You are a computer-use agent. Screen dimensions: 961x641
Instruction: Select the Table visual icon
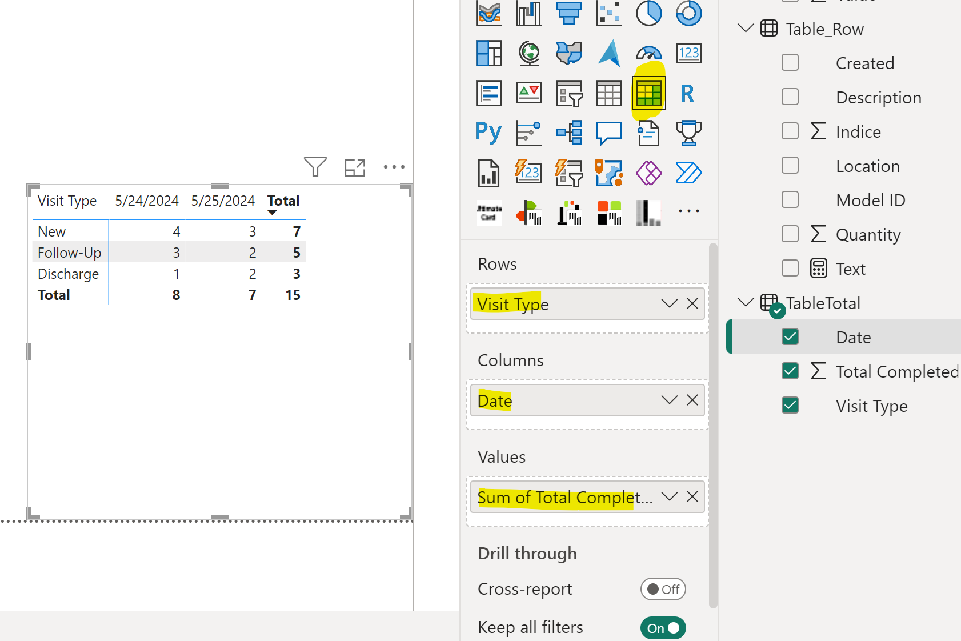click(x=609, y=93)
